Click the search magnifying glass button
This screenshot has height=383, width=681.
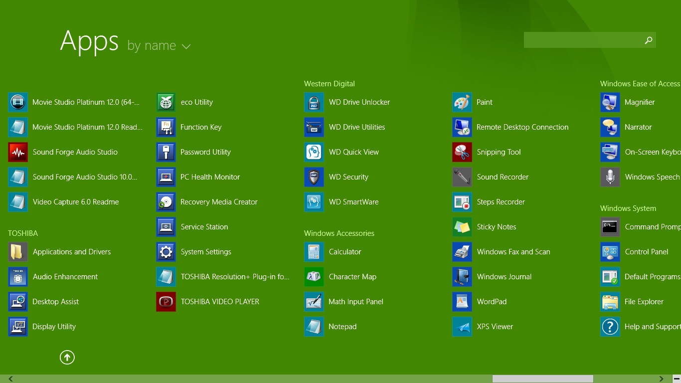pos(649,40)
